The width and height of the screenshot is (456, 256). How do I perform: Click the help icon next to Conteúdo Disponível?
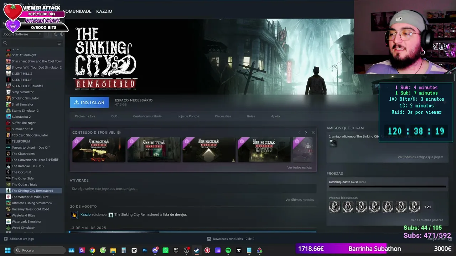pos(119,133)
